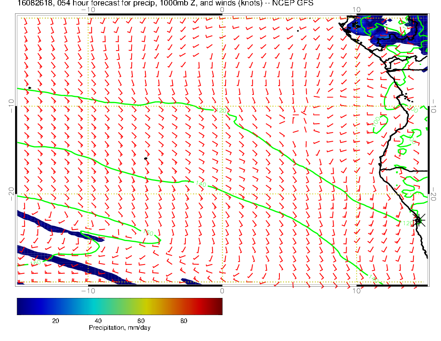Image resolution: width=441 pixels, height=341 pixels.
Task: Click the -10 latitude label on right axis
Action: [x=434, y=106]
